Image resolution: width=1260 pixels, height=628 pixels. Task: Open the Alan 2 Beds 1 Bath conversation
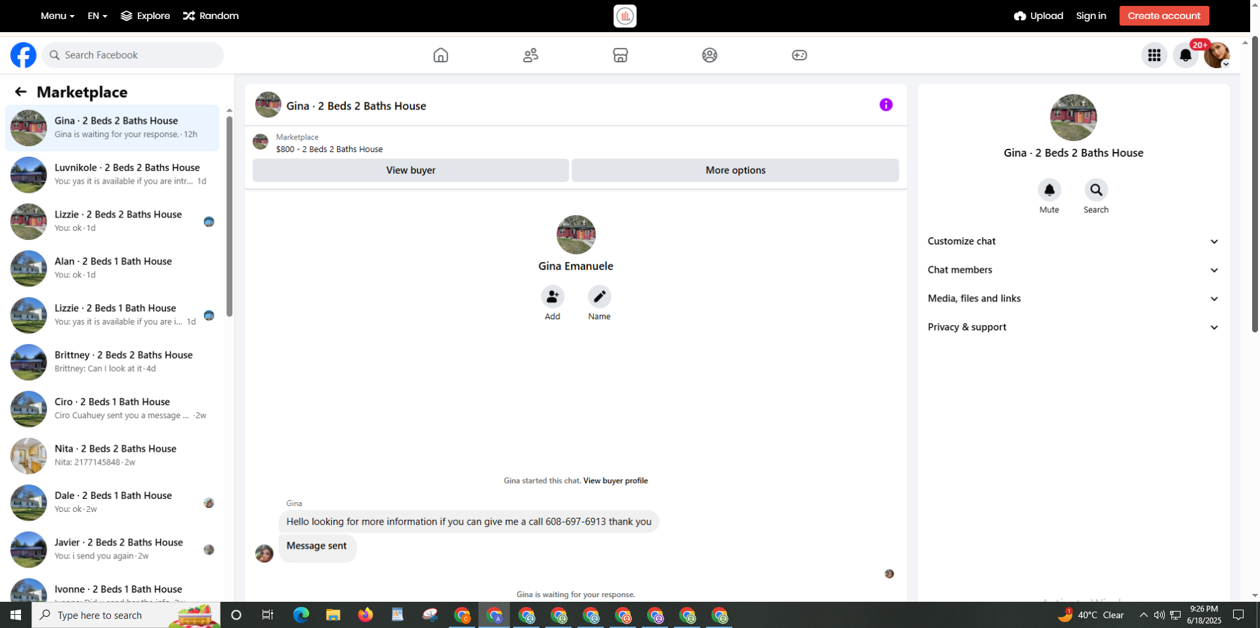(x=112, y=268)
